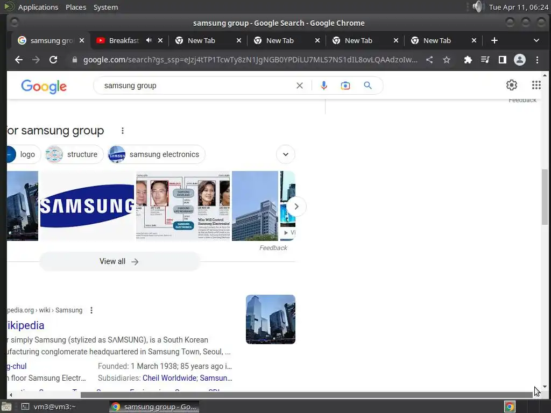
Task: Mute the Breakfast tab audio icon
Action: pyautogui.click(x=149, y=40)
